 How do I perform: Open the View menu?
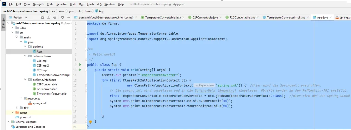coord(27,4)
